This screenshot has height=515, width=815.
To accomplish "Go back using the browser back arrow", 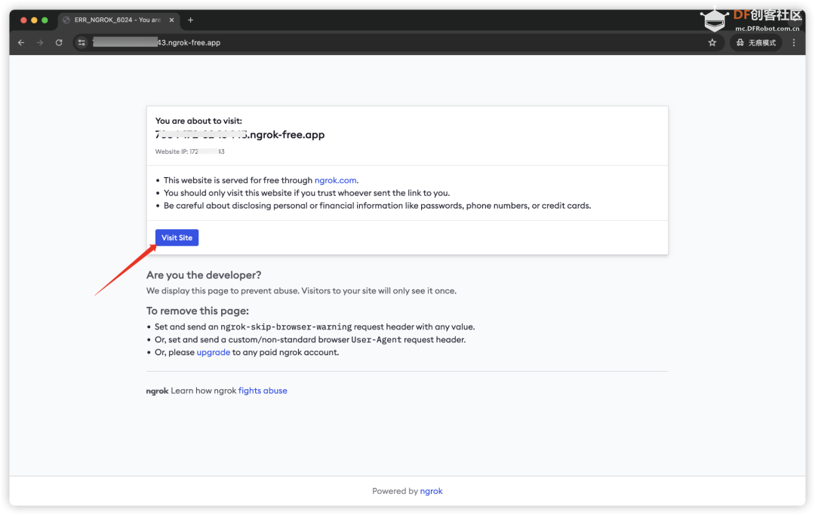I will pos(21,42).
